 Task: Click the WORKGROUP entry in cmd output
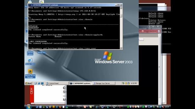pyautogui.click(x=34, y=28)
